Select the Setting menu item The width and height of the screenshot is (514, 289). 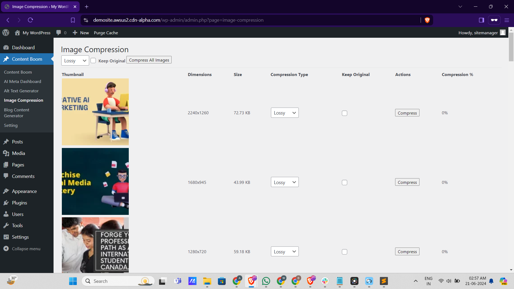click(11, 125)
